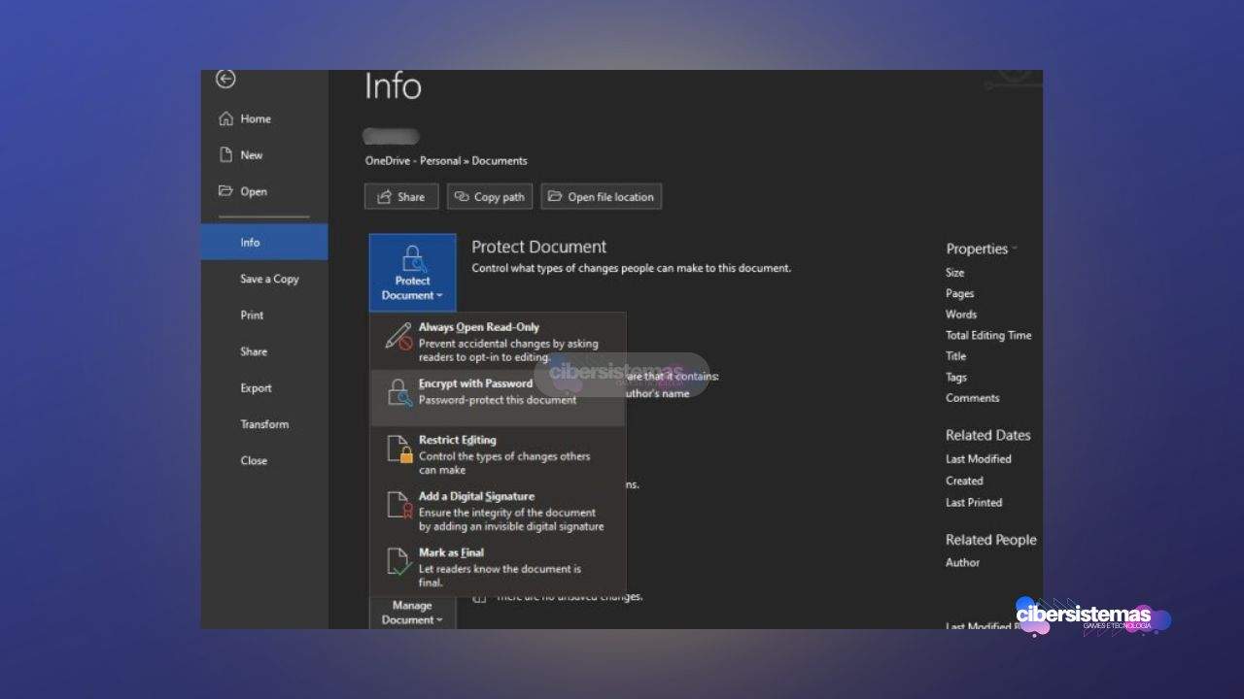Select New in the sidebar

tap(264, 155)
